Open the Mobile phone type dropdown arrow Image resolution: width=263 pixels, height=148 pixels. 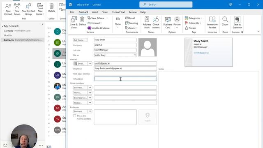click(90, 103)
